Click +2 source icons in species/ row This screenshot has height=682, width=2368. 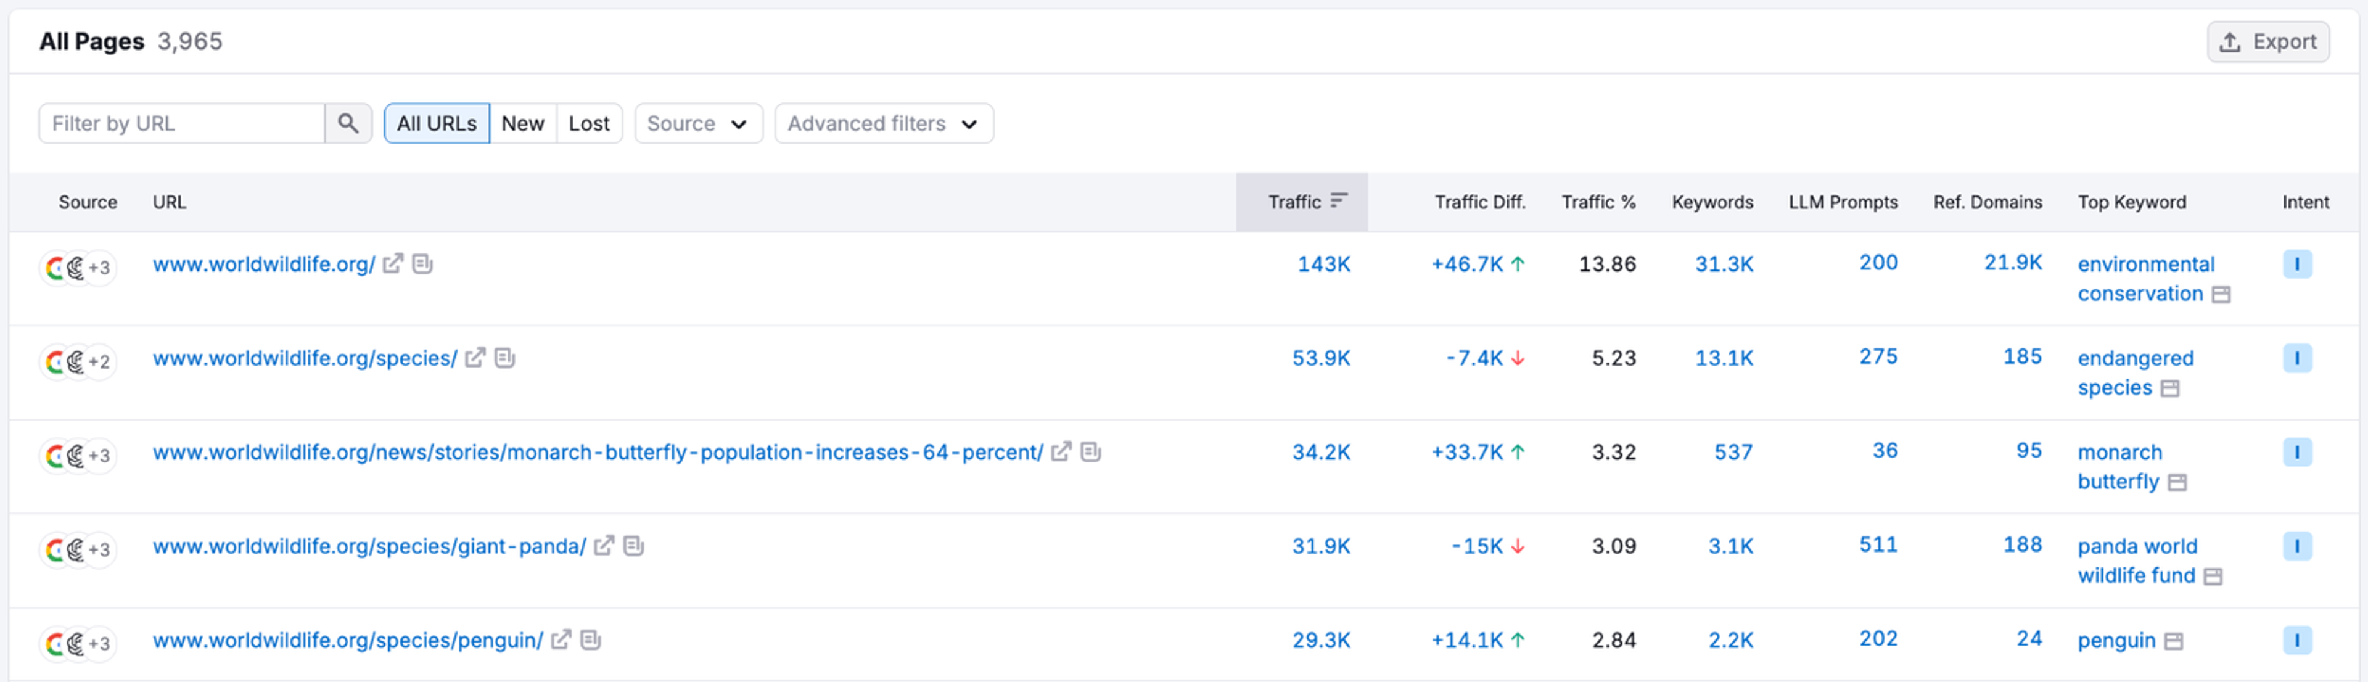point(78,361)
